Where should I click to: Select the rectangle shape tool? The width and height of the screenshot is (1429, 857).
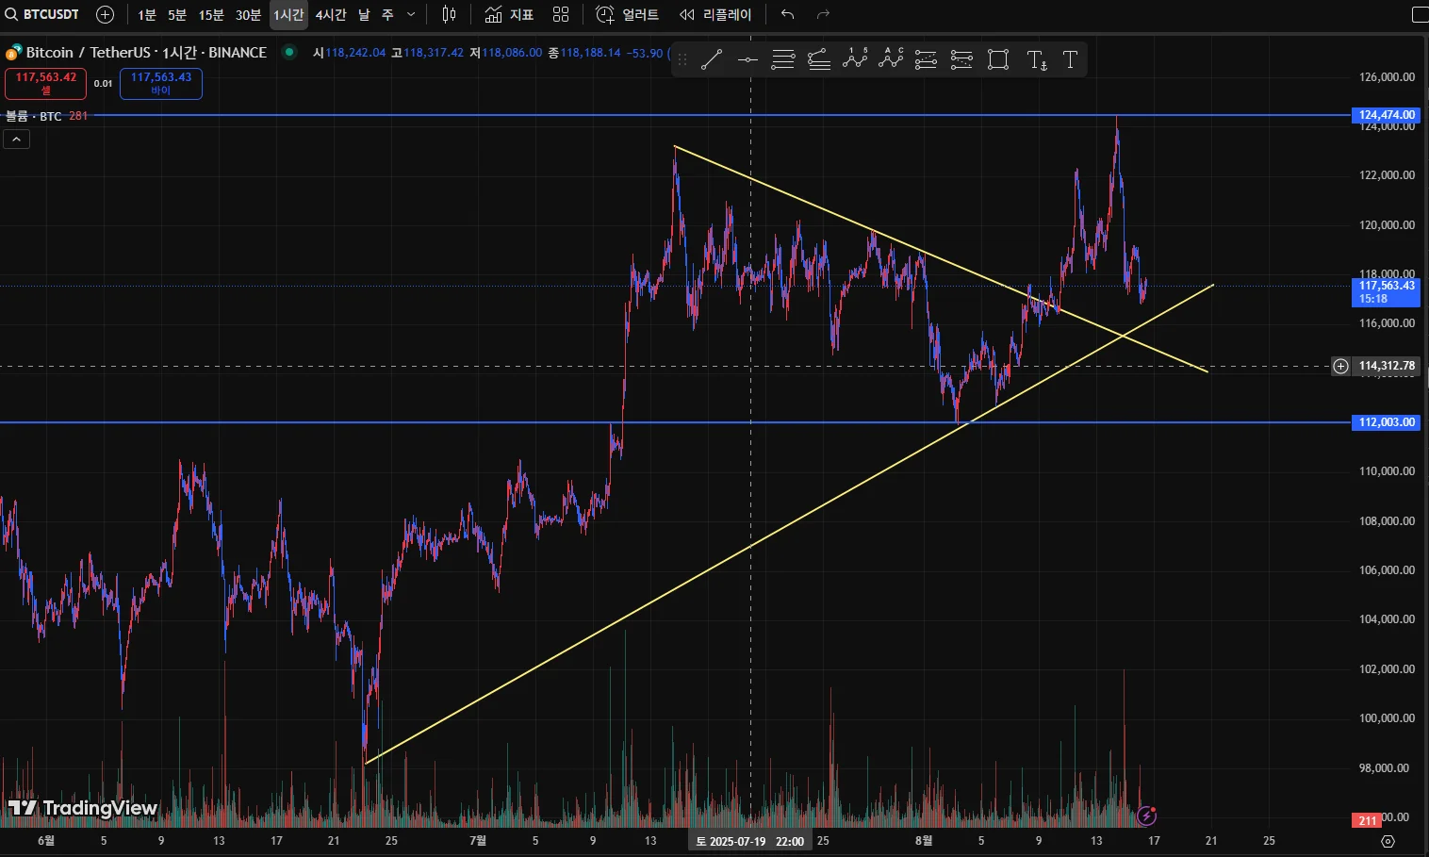[998, 60]
